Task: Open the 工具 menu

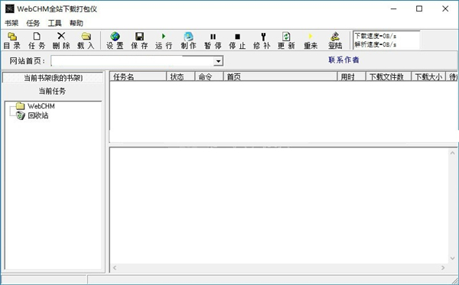Action: [x=54, y=23]
